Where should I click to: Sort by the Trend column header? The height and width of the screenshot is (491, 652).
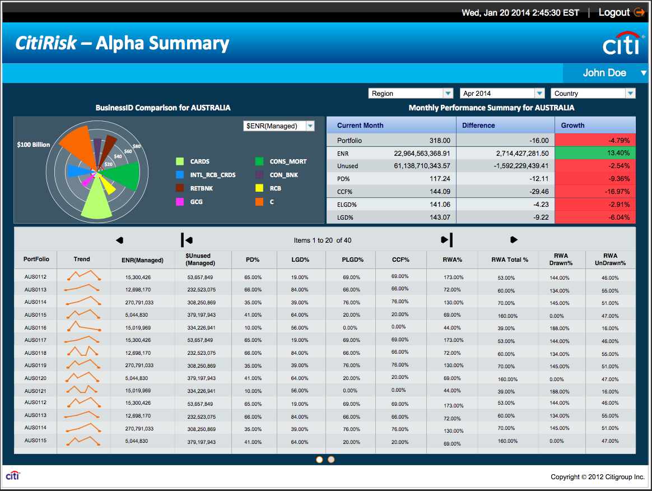[82, 259]
